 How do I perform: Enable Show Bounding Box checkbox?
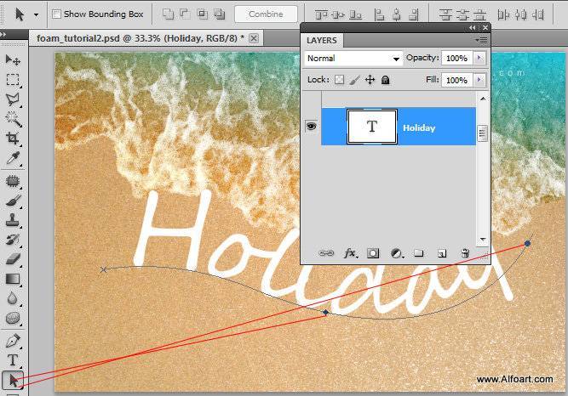[56, 14]
